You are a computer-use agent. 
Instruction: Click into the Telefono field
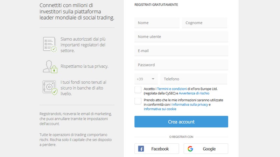click(194, 79)
